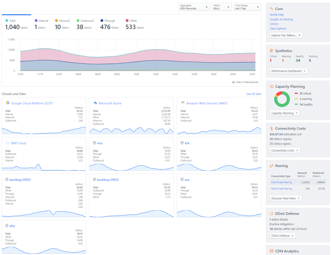The height and width of the screenshot is (255, 331).
Task: Click the Capacity Planning header icon
Action: [272, 86]
